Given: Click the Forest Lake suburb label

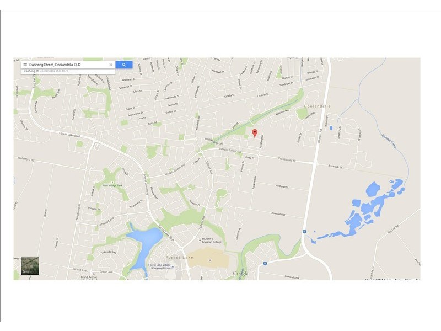Looking at the screenshot, I should point(180,257).
